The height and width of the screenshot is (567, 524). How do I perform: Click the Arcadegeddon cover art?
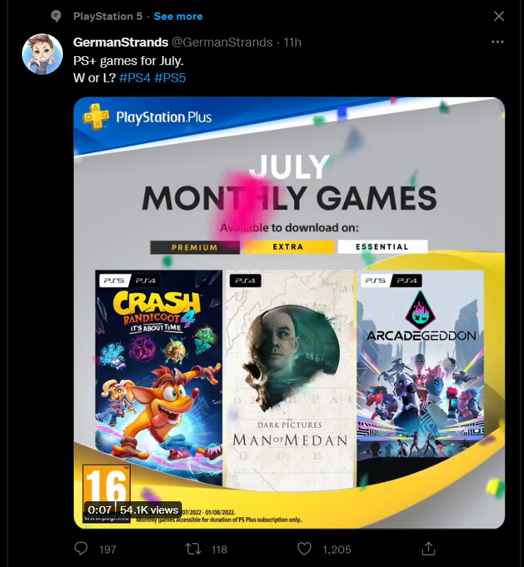click(x=420, y=376)
